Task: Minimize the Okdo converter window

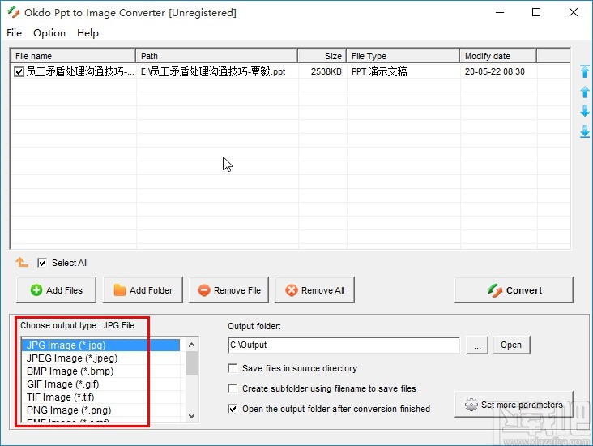Action: (500, 12)
